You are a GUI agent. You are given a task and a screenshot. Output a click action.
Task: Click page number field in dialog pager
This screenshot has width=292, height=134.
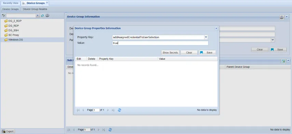[96, 110]
